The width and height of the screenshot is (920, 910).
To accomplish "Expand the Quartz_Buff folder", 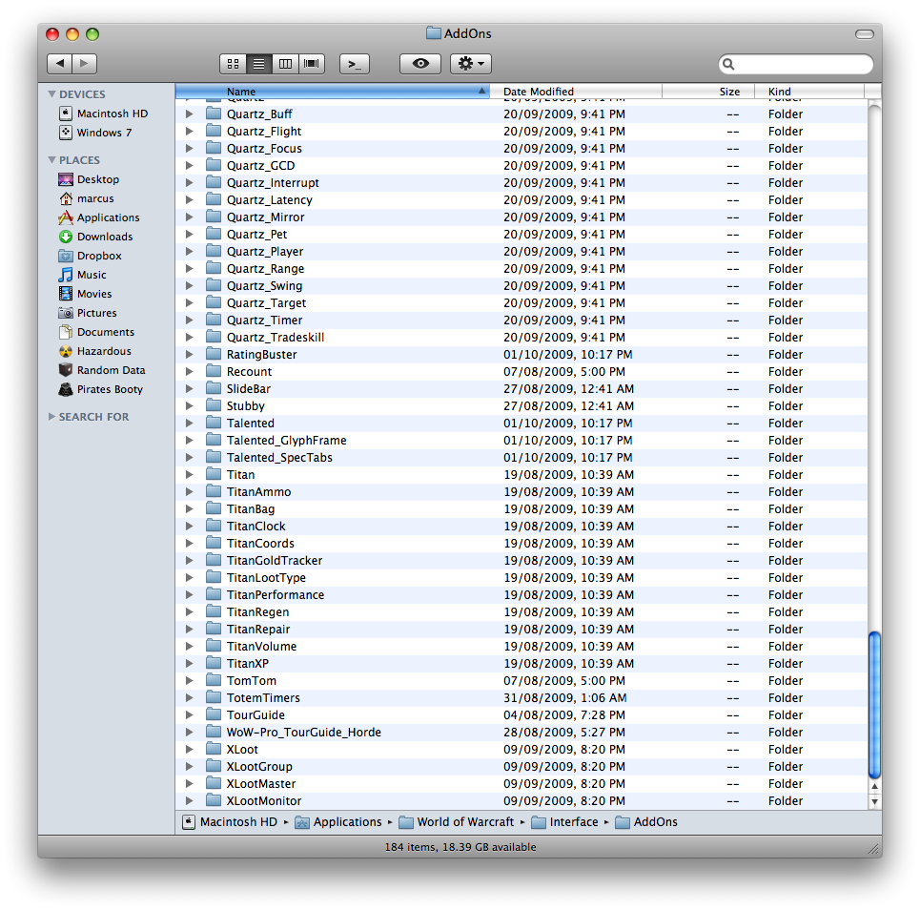I will coord(189,114).
